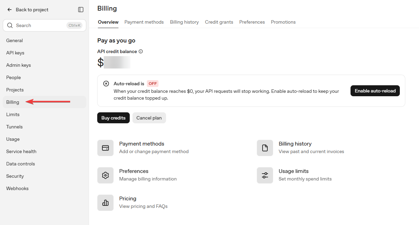Open Service health in the sidebar
The image size is (419, 225).
45,151
